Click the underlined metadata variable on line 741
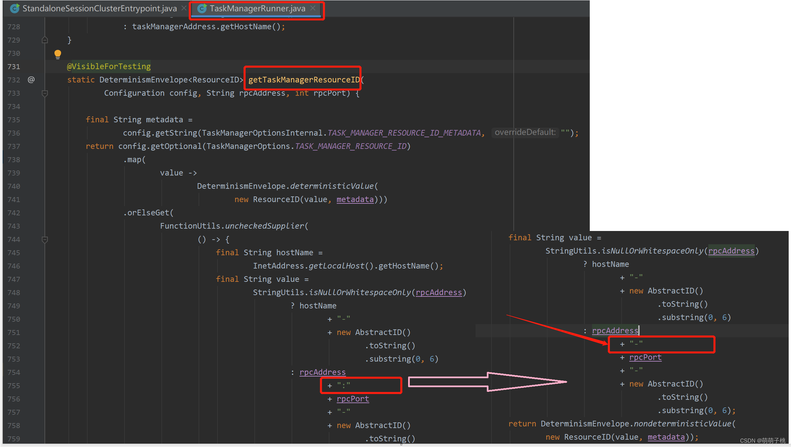Viewport: 791px width, 447px height. (355, 199)
